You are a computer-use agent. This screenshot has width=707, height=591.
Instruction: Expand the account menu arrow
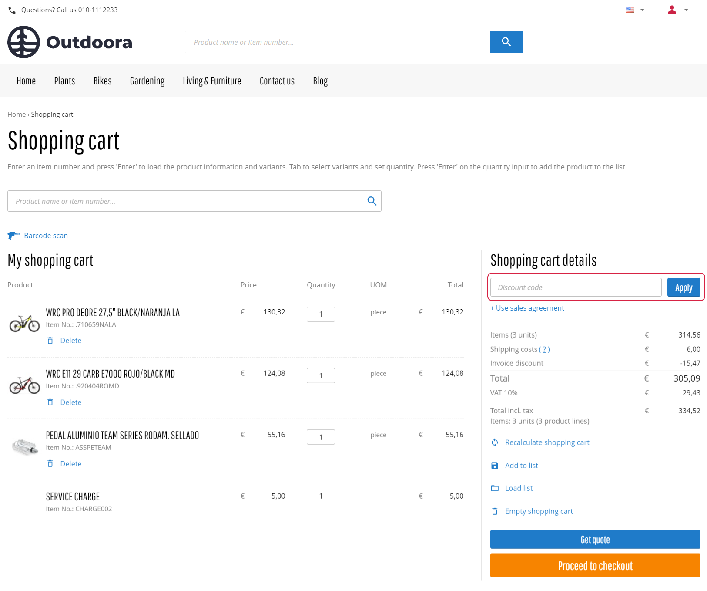(x=686, y=10)
